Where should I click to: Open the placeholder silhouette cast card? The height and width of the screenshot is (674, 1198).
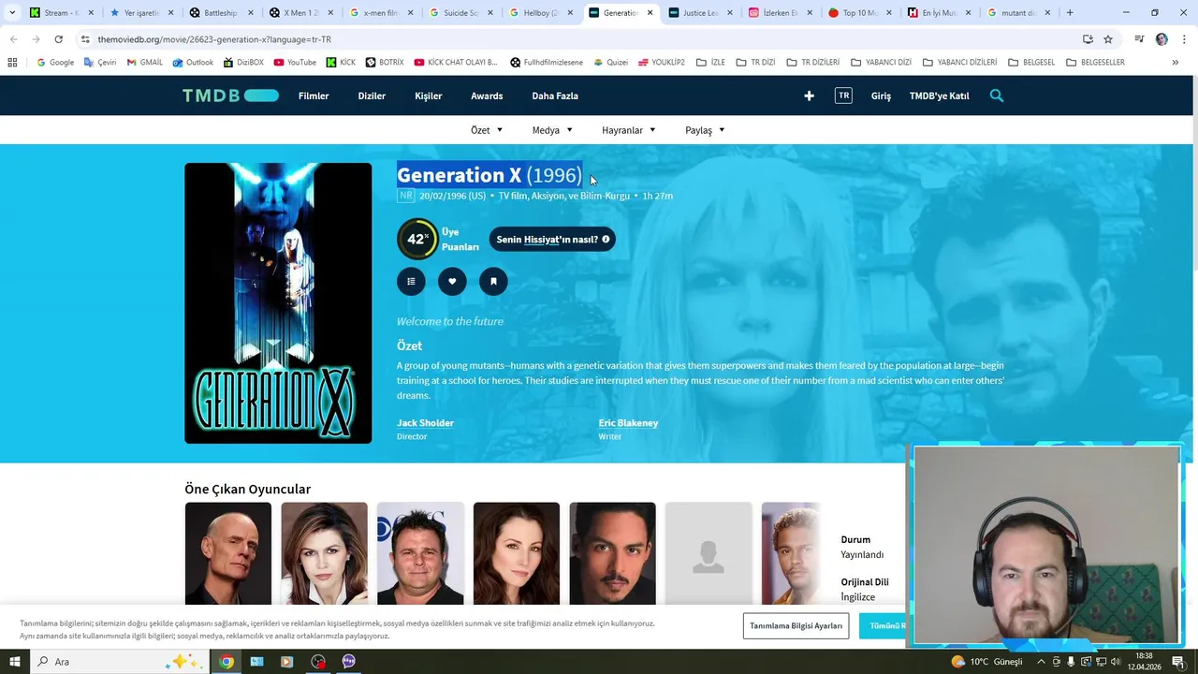pos(709,553)
